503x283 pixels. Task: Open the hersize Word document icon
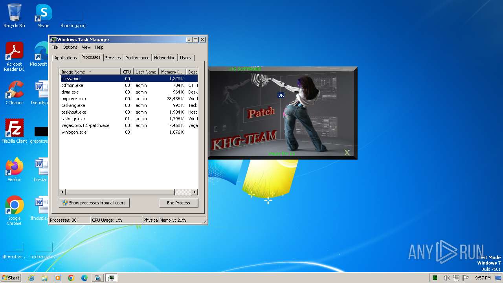(40, 170)
